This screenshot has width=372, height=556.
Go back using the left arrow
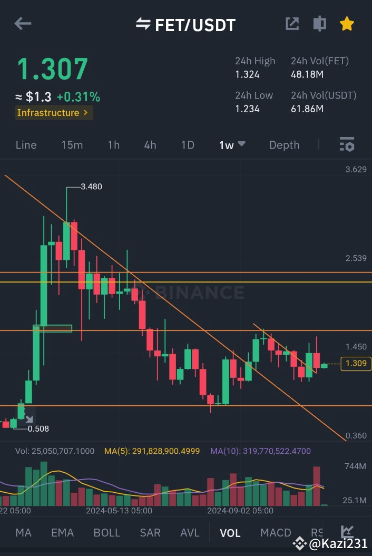pos(23,24)
